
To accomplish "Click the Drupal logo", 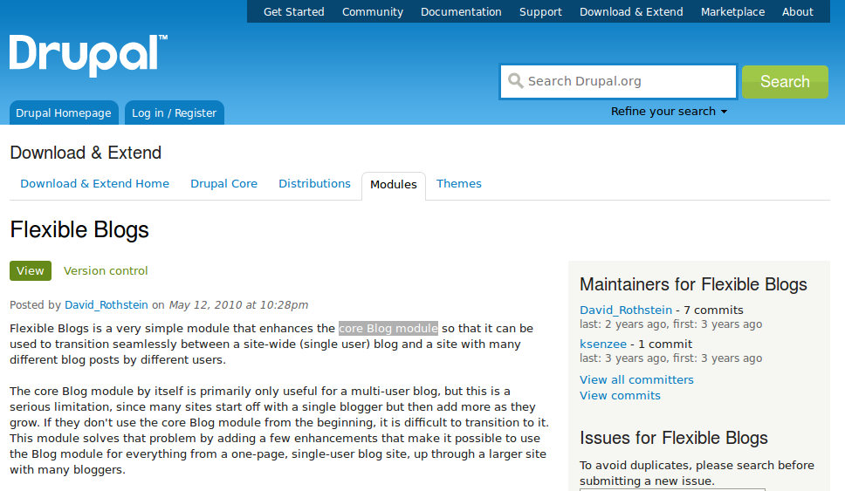I will coord(88,56).
